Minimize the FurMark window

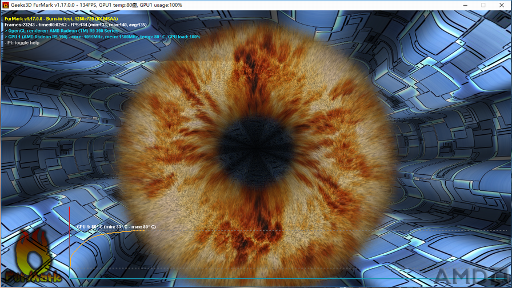point(465,5)
